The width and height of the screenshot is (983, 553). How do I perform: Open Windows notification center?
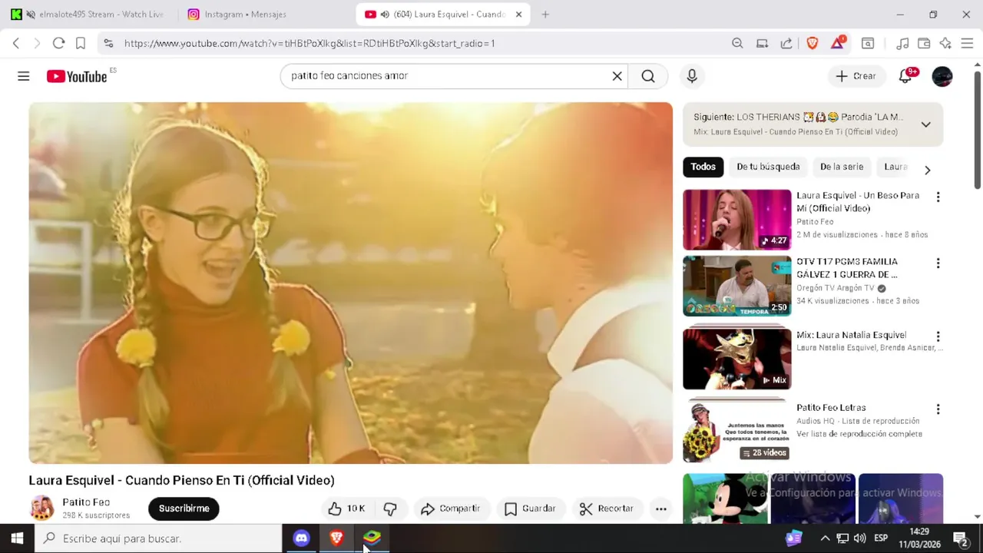(x=960, y=538)
